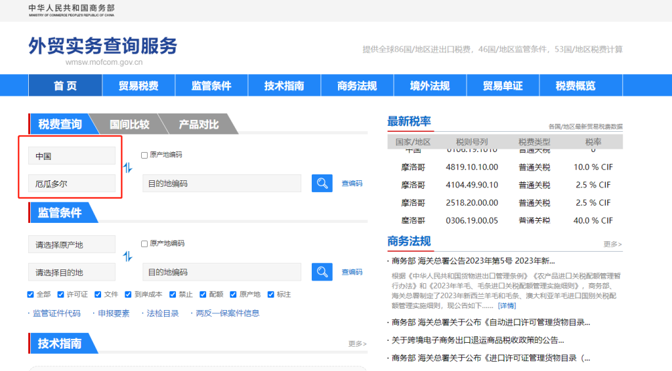
Task: Uncheck the 文件 checkbox
Action: coord(98,294)
